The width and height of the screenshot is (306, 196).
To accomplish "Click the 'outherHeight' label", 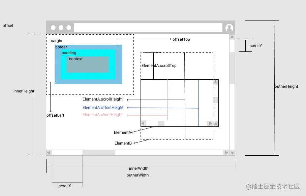I will (286, 86).
